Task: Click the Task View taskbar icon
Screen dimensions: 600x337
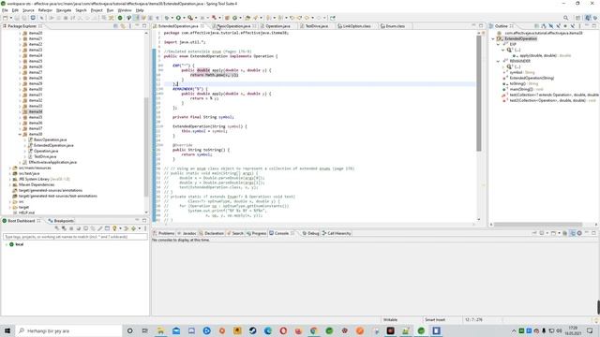Action: coord(145,330)
